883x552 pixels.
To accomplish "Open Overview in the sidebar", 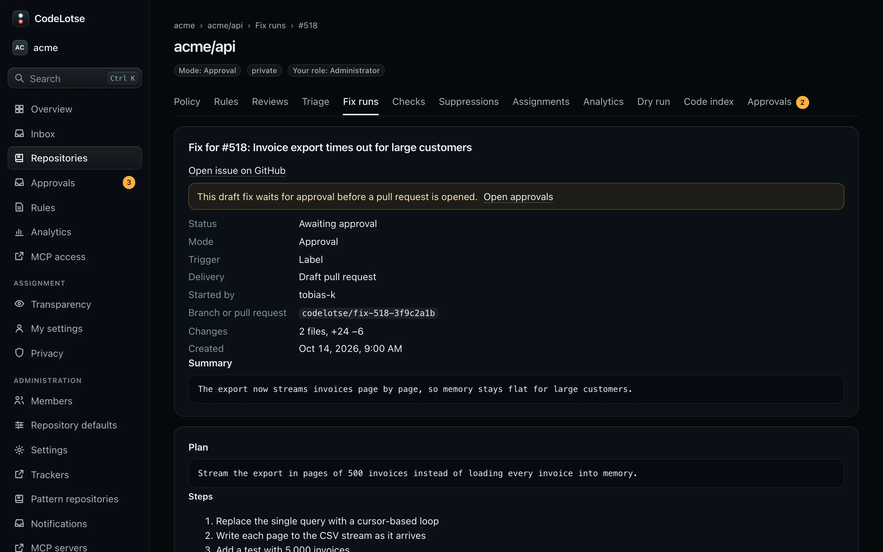I will [75, 109].
